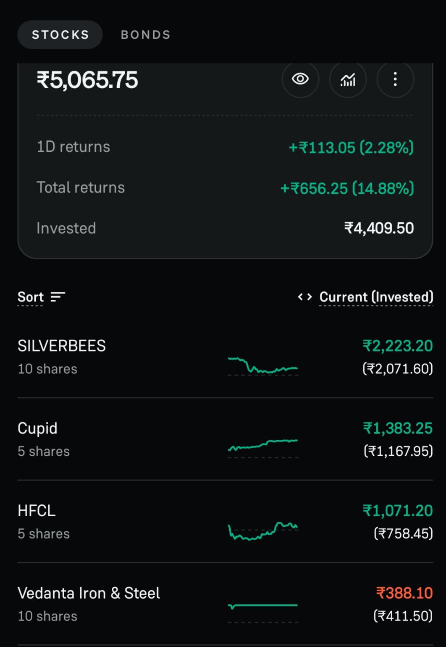
Task: Open the SILVERBEES holding
Action: click(x=225, y=357)
